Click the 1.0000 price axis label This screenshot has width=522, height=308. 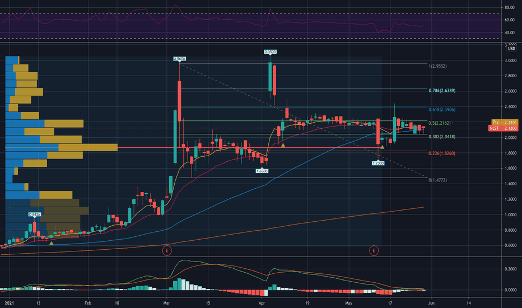click(510, 215)
